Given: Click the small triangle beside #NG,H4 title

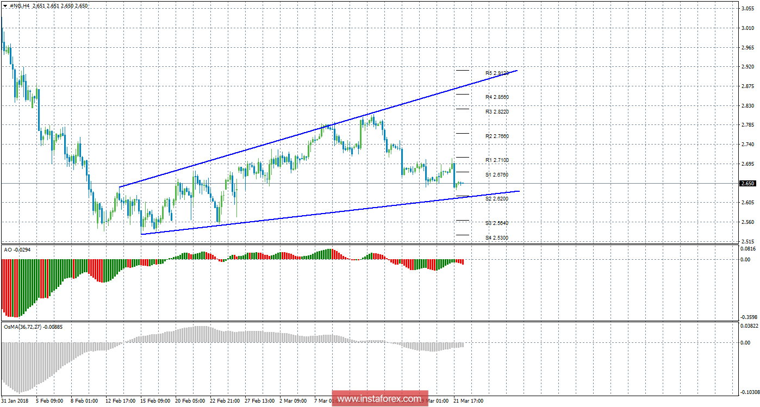Looking at the screenshot, I should tap(5, 5).
